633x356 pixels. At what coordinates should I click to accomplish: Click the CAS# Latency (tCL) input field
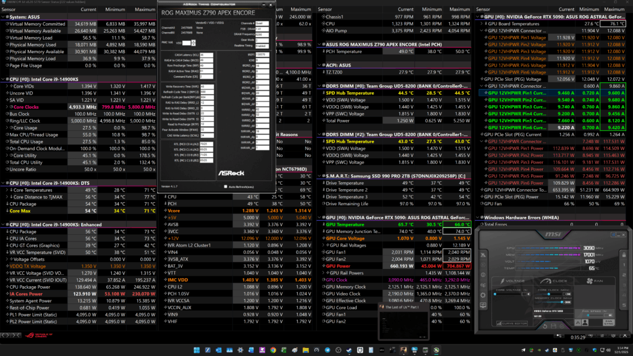click(206, 55)
